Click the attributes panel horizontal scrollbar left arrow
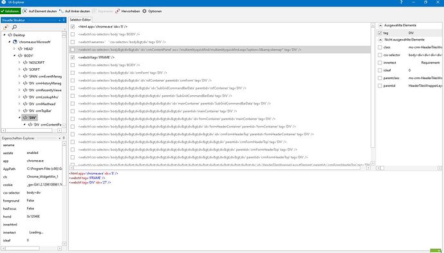 pos(378,168)
